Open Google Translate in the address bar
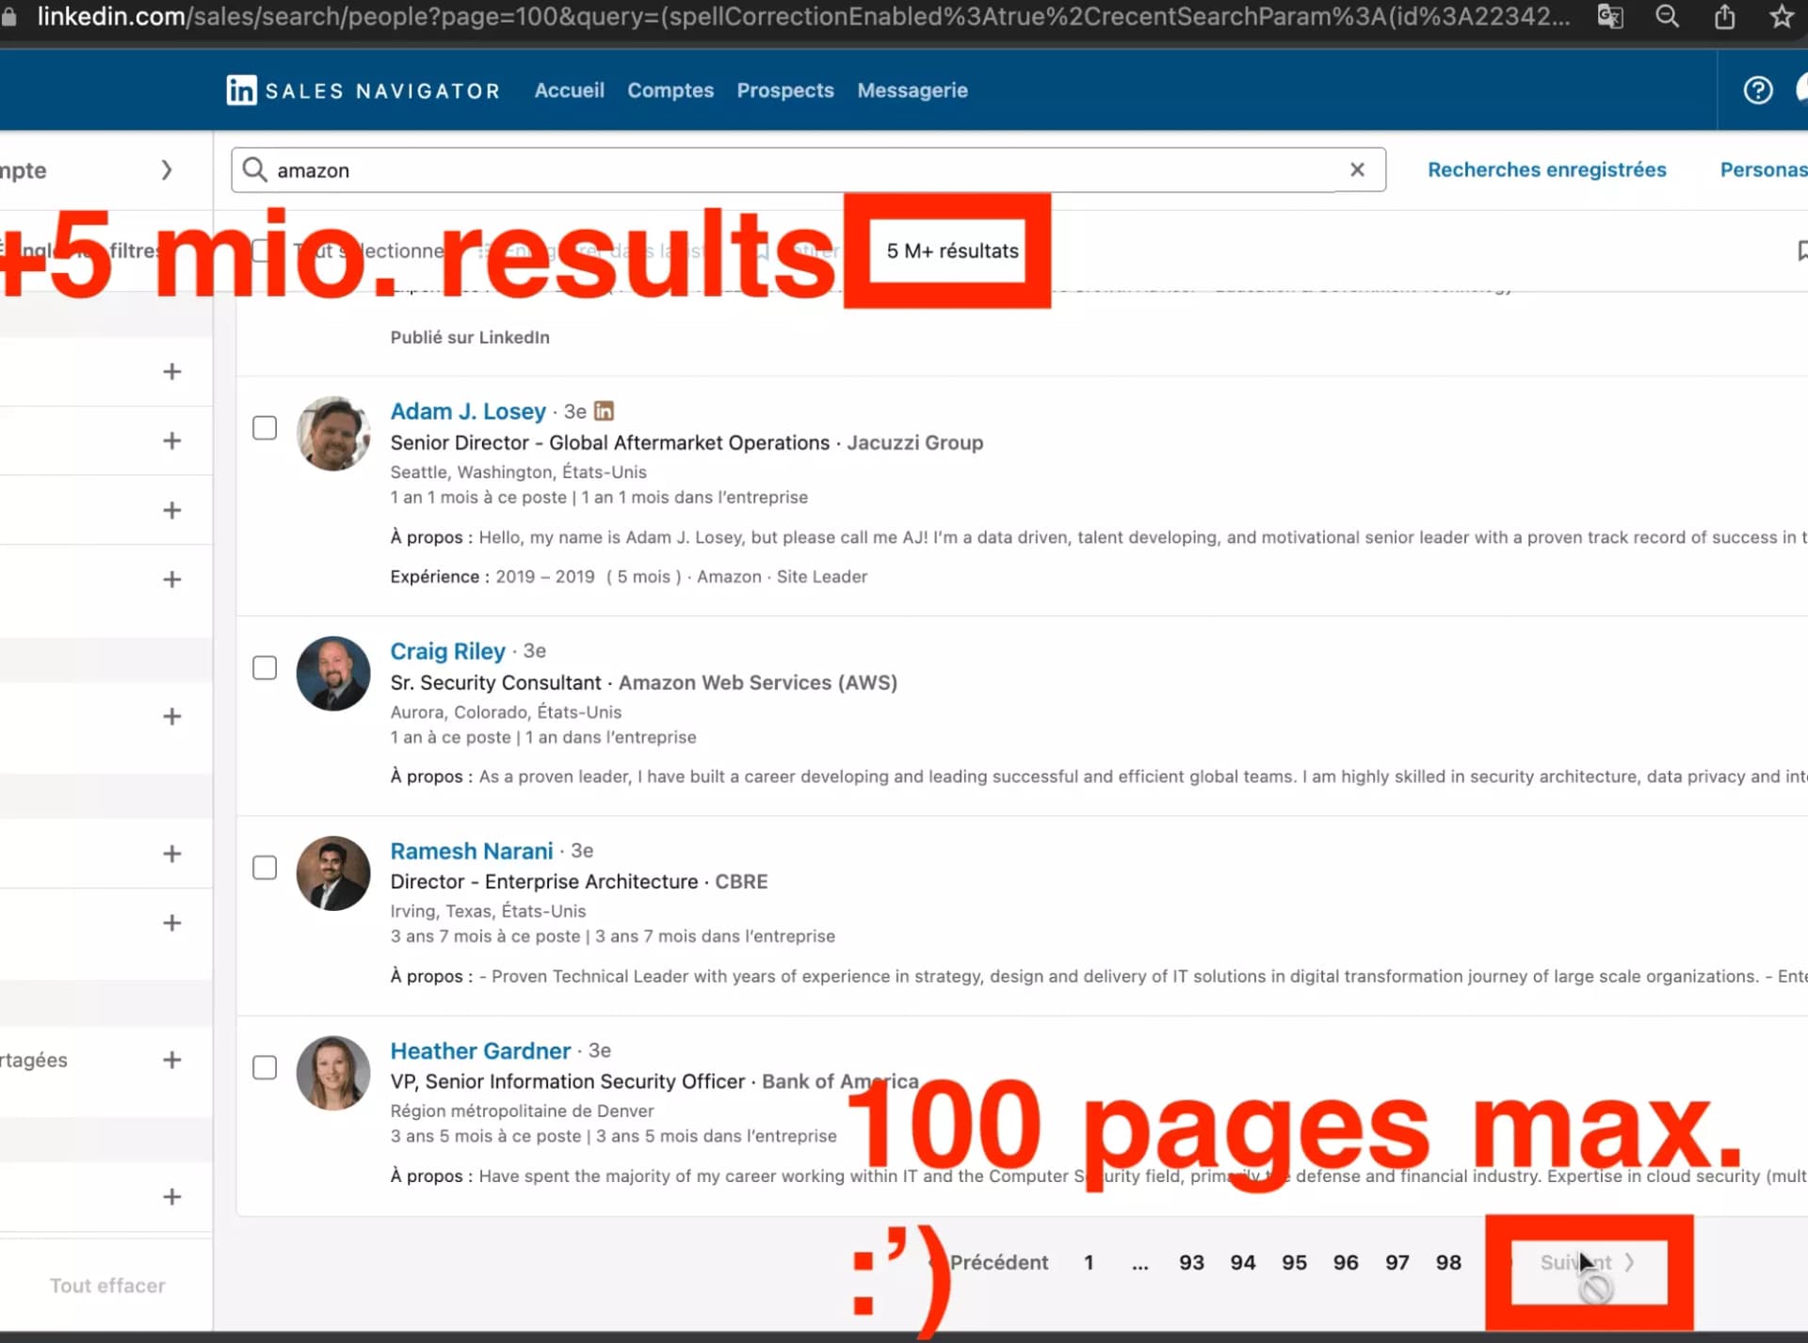Image resolution: width=1808 pixels, height=1343 pixels. tap(1609, 17)
